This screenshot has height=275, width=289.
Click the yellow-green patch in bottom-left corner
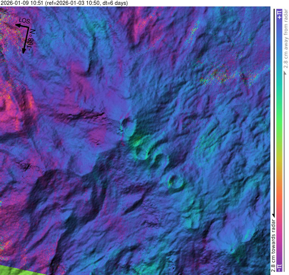[x=15, y=270]
